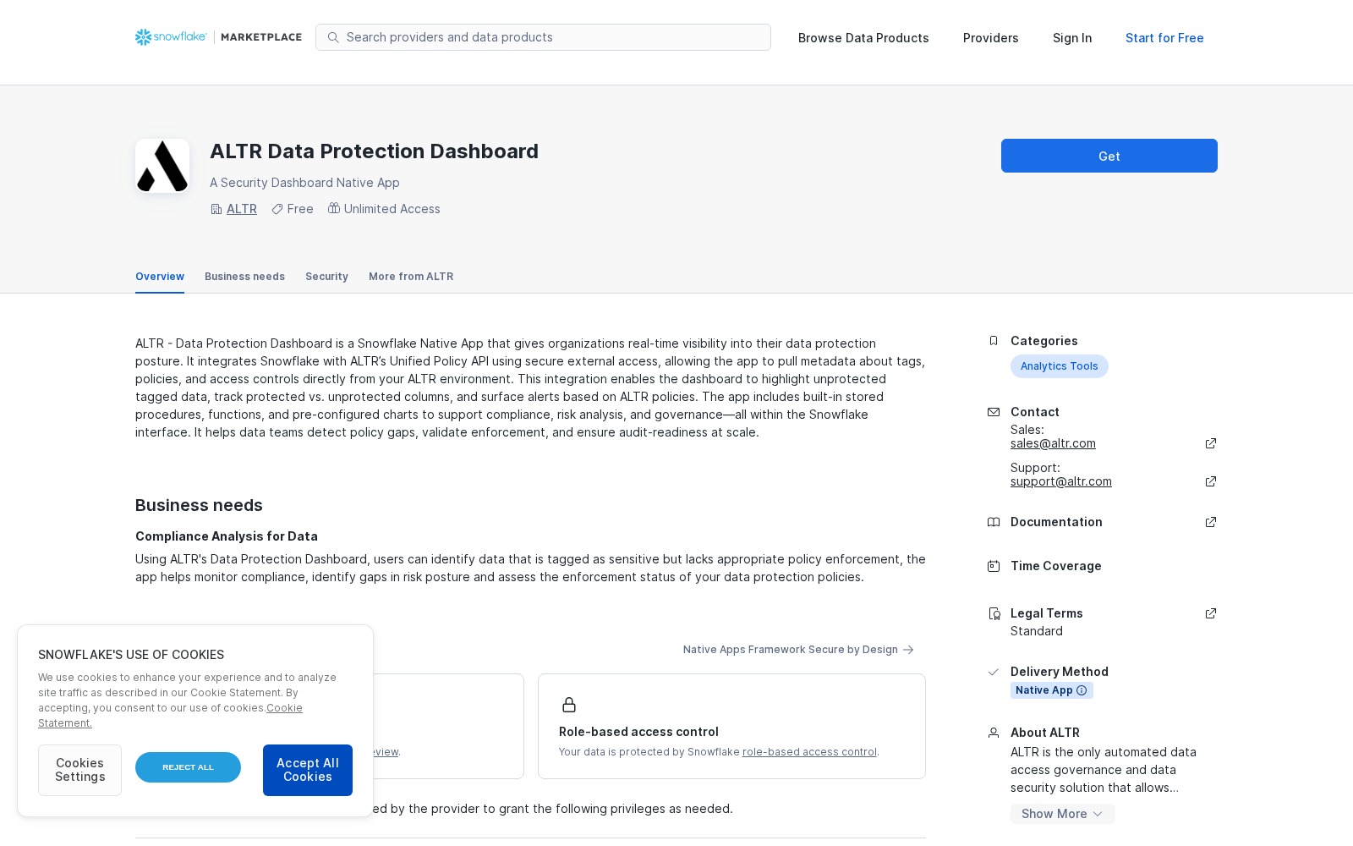Switch to the Business needs tab

(244, 277)
